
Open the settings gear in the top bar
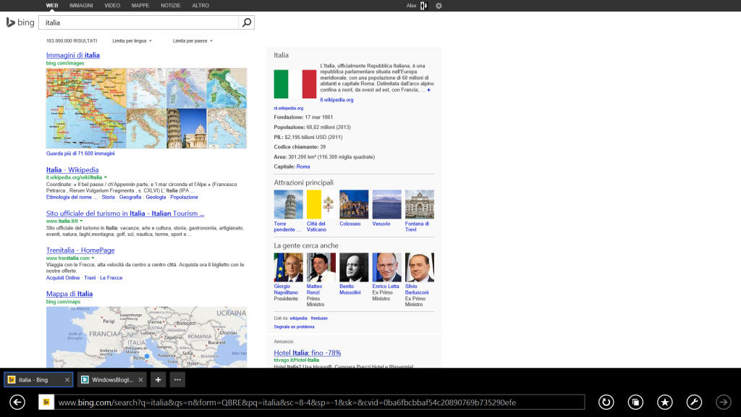(438, 5)
